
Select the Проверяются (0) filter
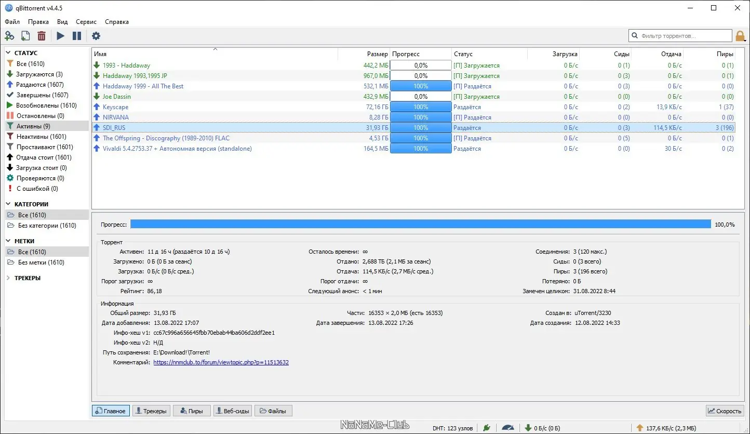47,178
